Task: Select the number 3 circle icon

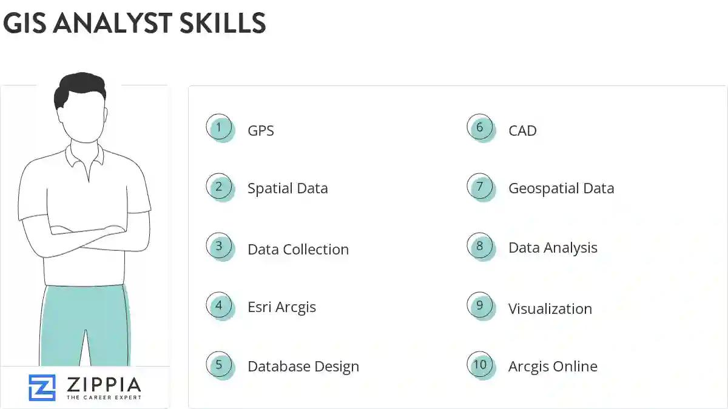Action: 219,247
